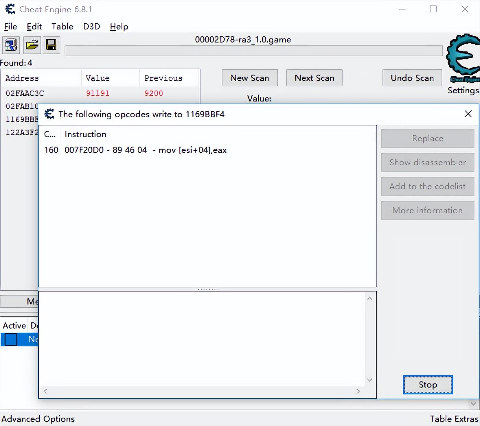480x426 pixels.
Task: Click the More information button
Action: (427, 210)
